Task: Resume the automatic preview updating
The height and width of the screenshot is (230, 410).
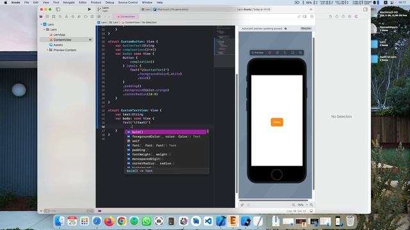Action: 306,28
